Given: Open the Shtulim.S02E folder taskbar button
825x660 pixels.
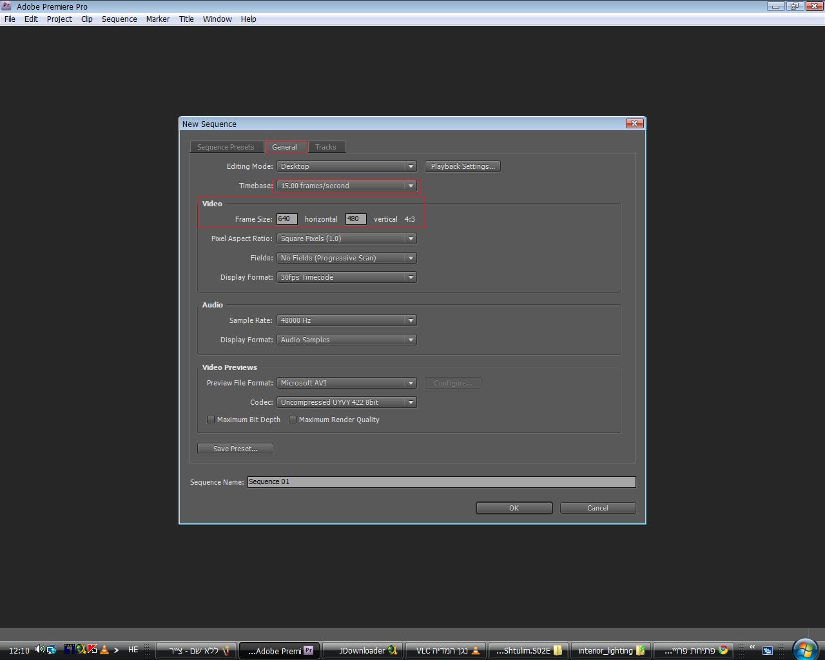Looking at the screenshot, I should coord(529,650).
